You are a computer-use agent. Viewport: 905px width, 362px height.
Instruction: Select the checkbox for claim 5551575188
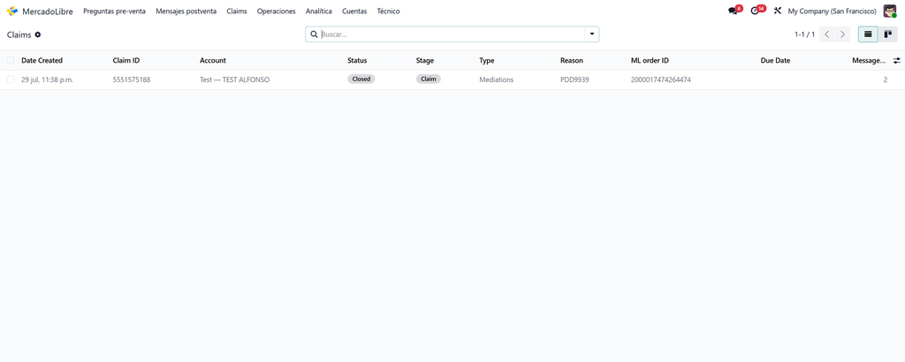11,79
